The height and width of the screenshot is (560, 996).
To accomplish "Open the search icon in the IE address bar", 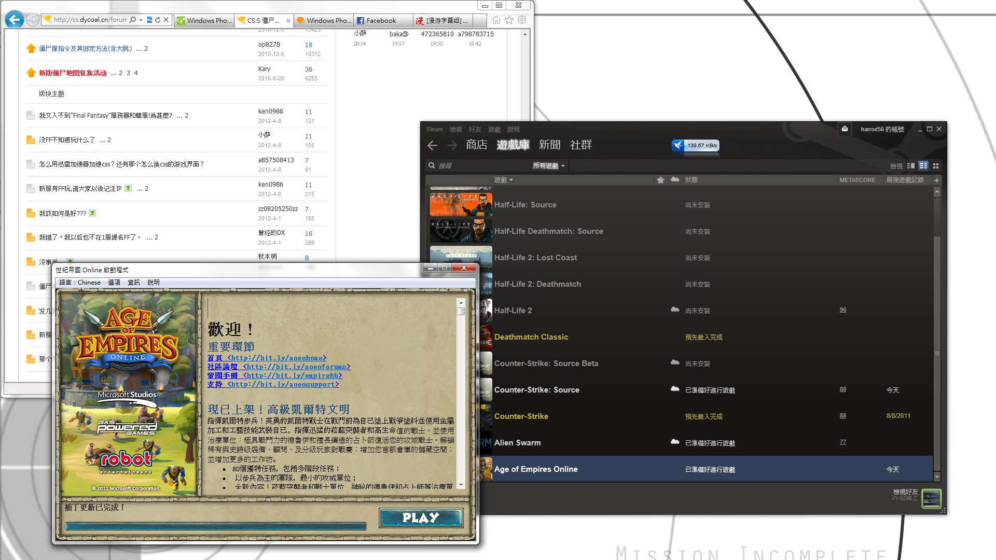I will coord(133,20).
